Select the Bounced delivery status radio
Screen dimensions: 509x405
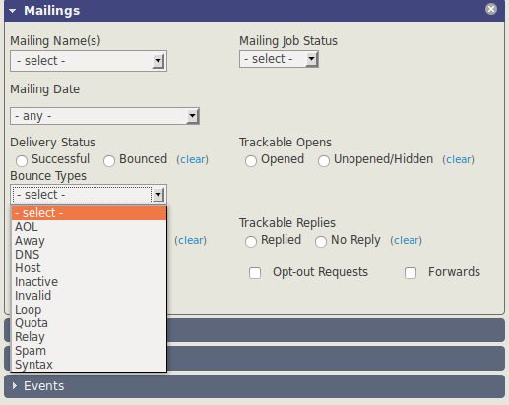(109, 161)
